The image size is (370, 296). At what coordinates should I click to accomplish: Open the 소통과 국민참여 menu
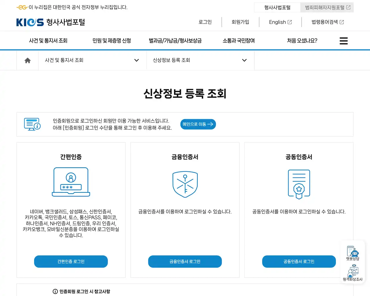pos(239,41)
